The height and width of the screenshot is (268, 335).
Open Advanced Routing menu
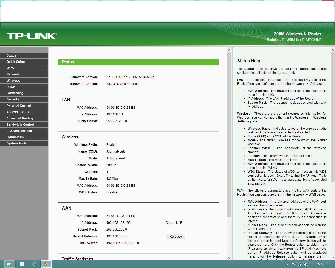coord(24,118)
